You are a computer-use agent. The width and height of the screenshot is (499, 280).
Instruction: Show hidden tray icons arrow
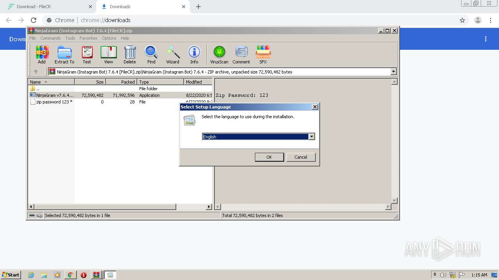pos(435,275)
